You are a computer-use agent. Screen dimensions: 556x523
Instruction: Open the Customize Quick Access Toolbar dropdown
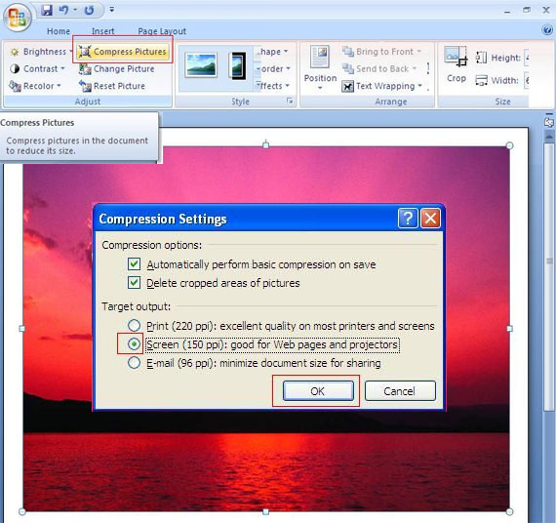point(112,10)
